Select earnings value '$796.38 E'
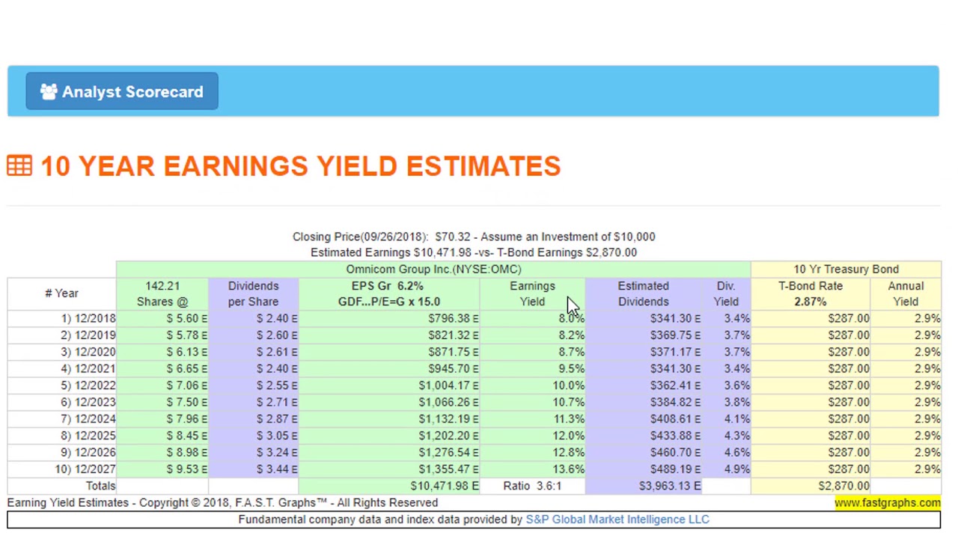This screenshot has width=958, height=539. [453, 318]
